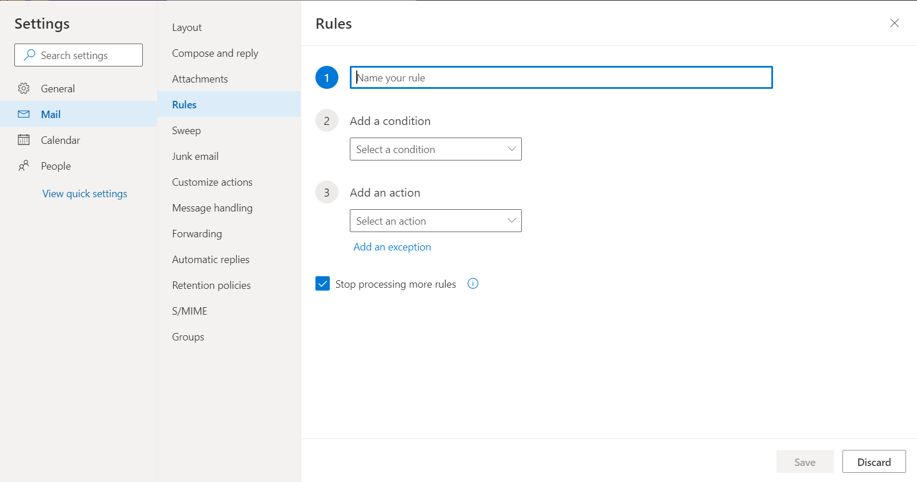Open Calendar settings category
Viewport: 917px width, 482px height.
[x=79, y=140]
